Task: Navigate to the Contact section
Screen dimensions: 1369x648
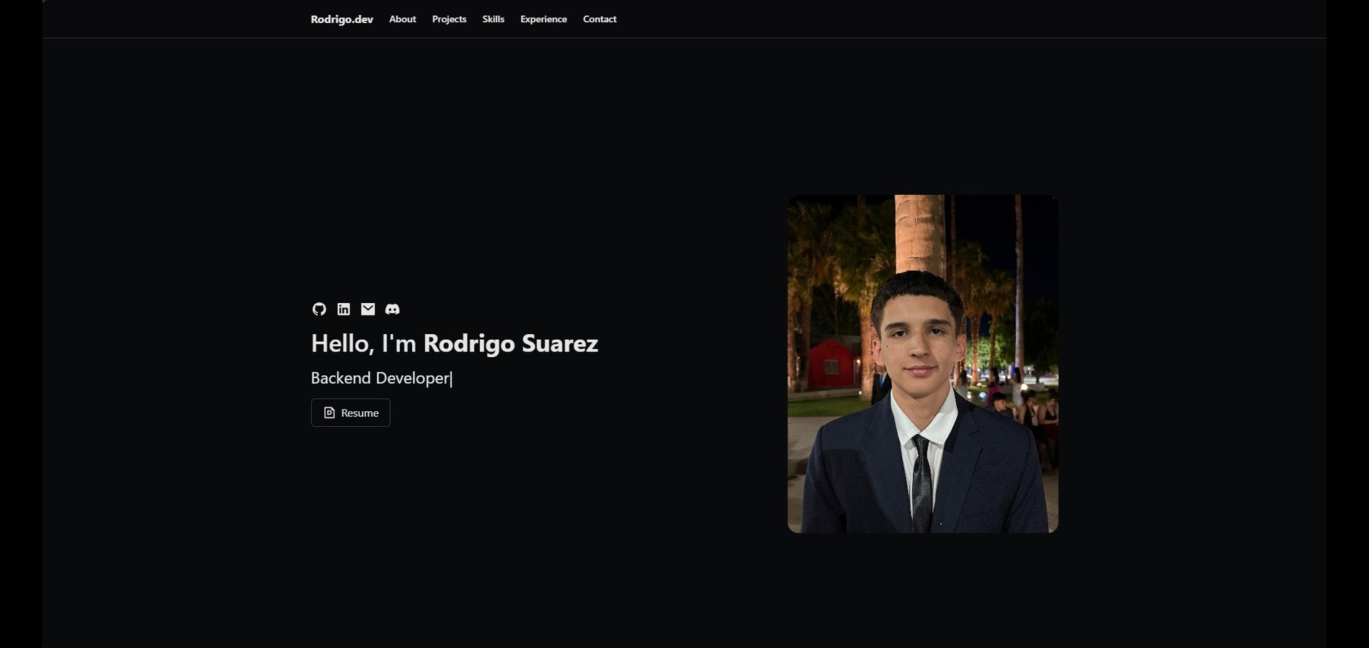Action: point(599,19)
